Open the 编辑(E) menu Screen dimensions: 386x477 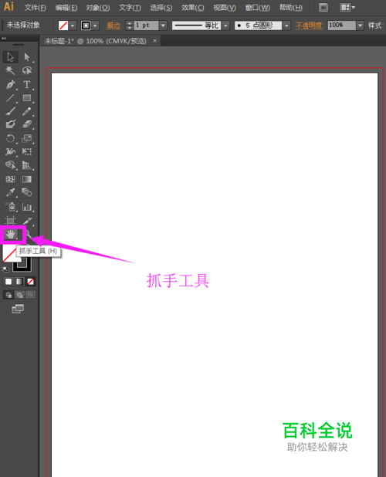click(66, 7)
